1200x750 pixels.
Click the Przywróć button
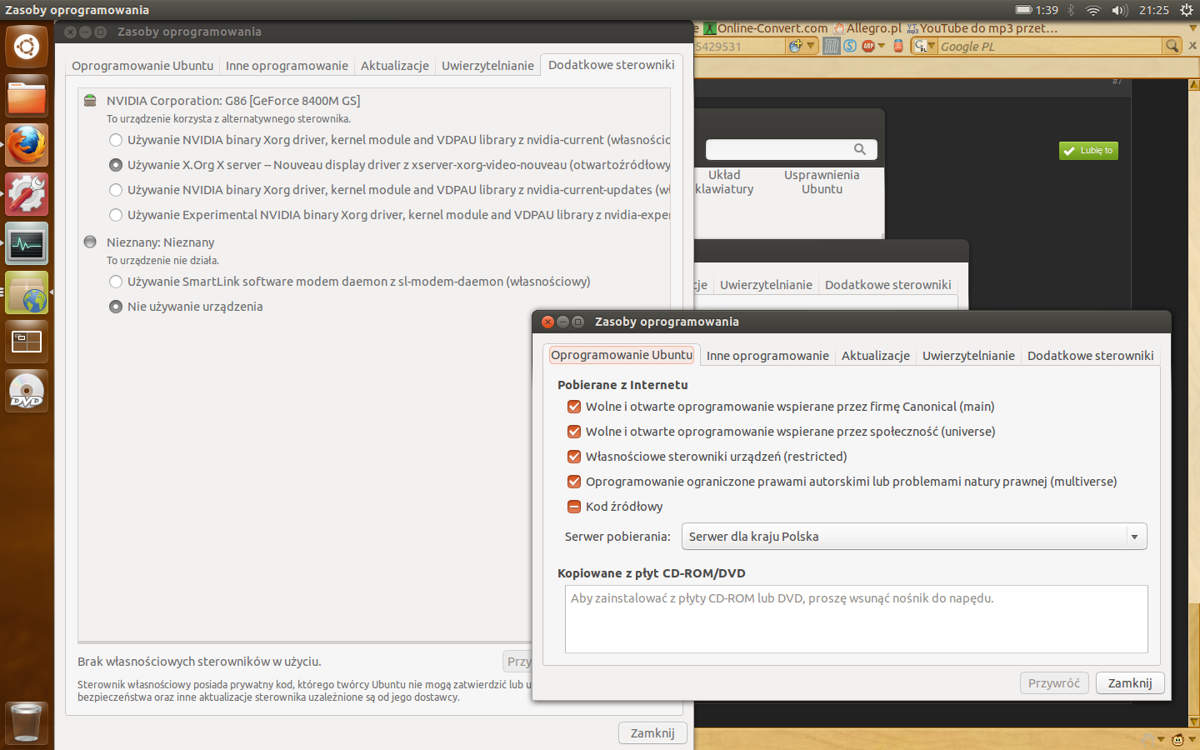1054,683
